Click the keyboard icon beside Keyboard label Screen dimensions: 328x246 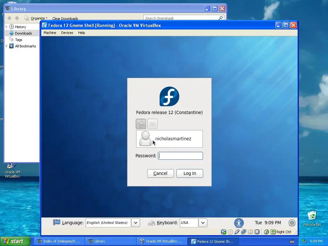[152, 223]
